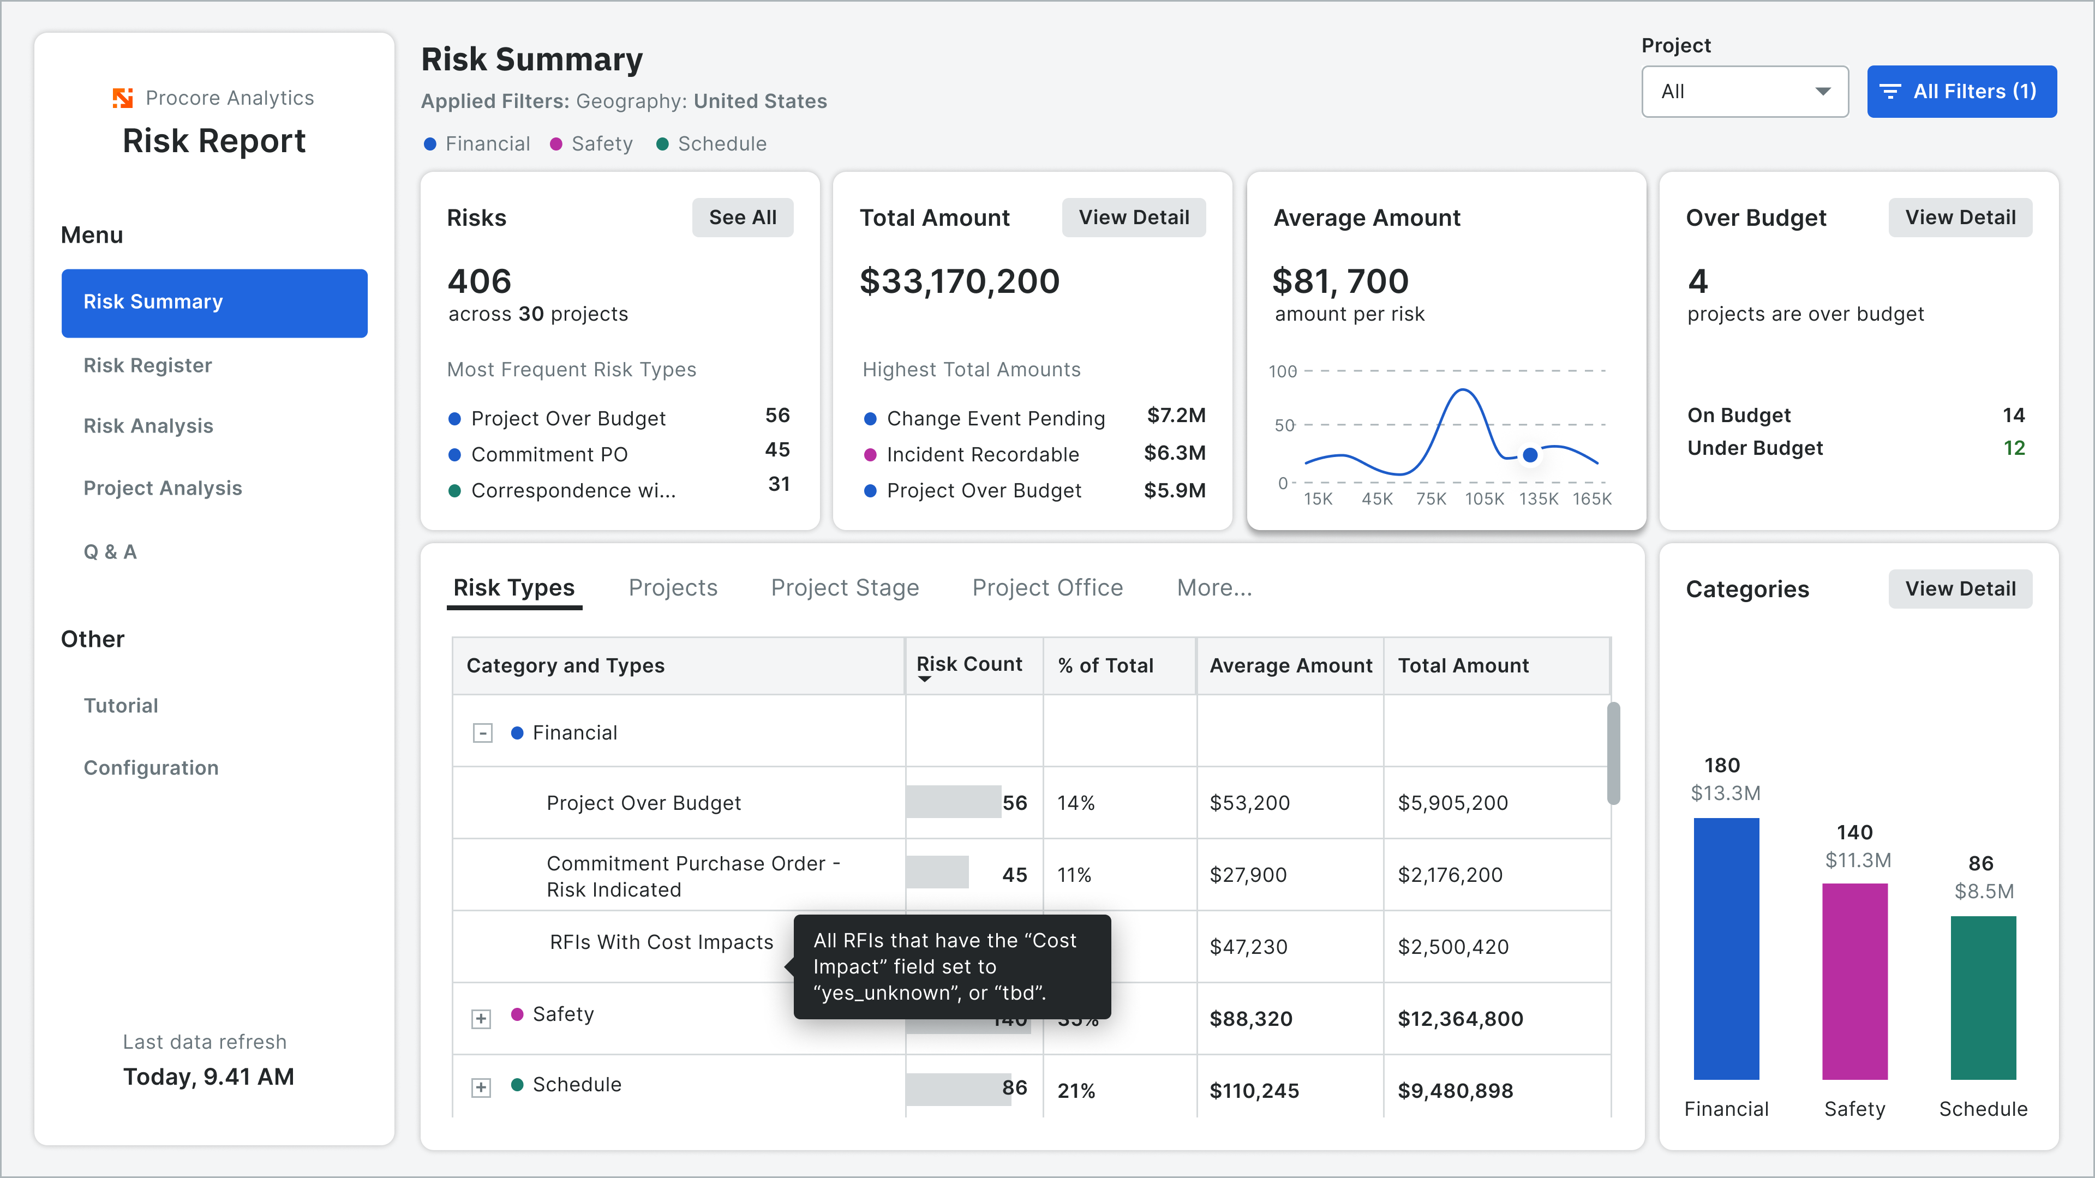Click Correspondence wi... in Most Frequent Risk Types

coord(573,490)
